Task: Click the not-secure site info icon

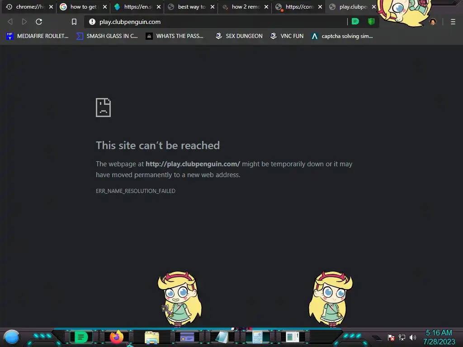Action: (92, 22)
